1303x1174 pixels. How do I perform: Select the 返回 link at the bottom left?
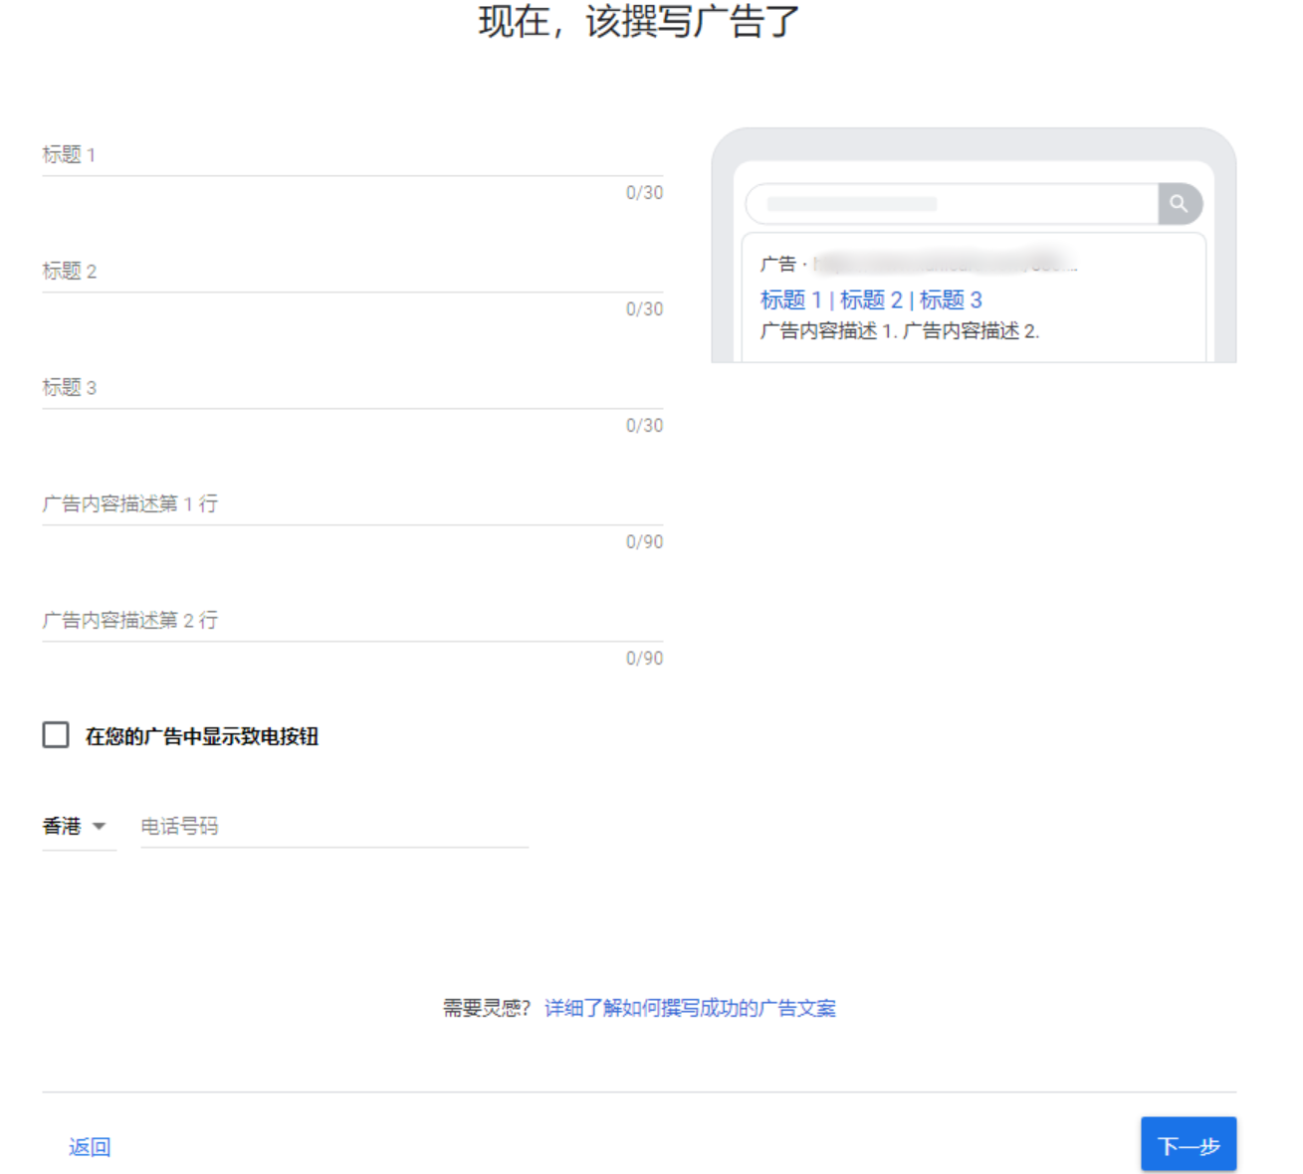click(x=89, y=1146)
